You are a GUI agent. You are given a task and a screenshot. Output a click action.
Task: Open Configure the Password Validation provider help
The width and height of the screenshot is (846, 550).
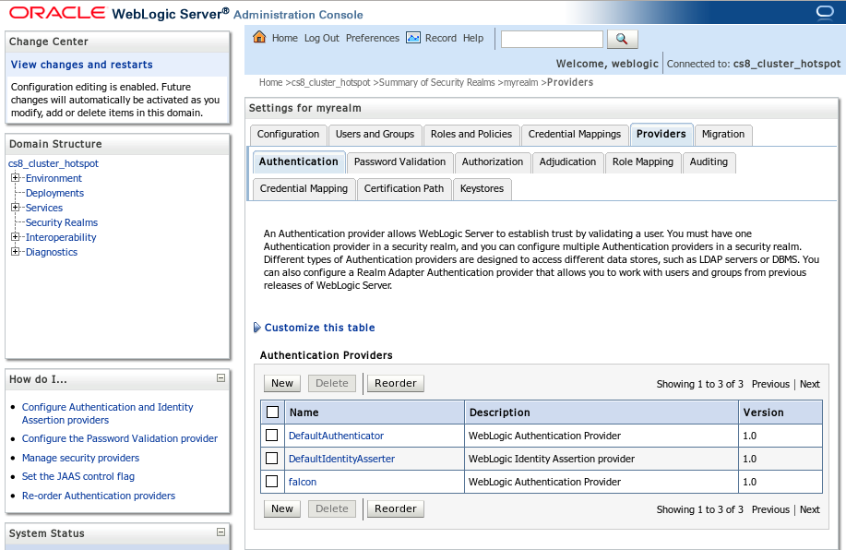click(x=120, y=439)
